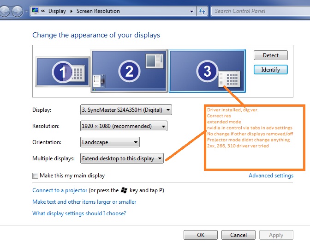310x243 pixels.
Task: Click the Cancel button
Action: coord(238,235)
